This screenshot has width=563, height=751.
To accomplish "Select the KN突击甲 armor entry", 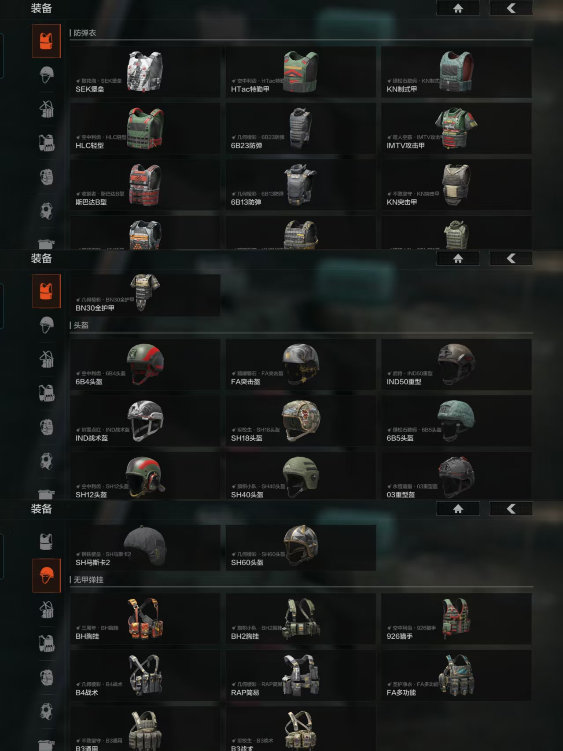I will tap(456, 185).
